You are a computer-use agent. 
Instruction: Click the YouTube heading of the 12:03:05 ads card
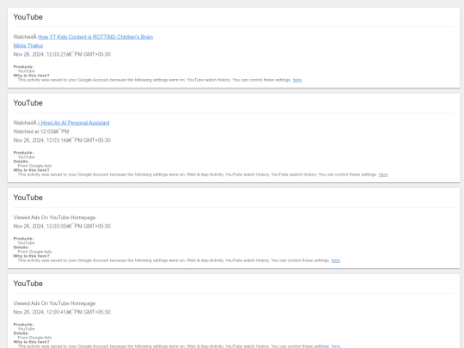click(x=28, y=198)
